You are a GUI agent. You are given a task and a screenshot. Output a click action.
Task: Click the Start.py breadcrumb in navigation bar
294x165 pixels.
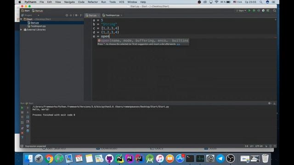click(x=37, y=11)
